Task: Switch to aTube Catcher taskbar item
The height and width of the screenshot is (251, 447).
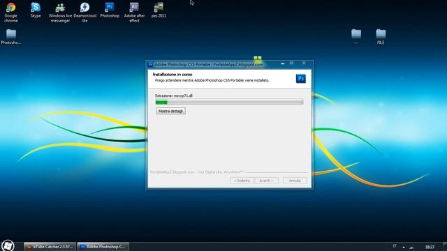Action: click(50, 247)
